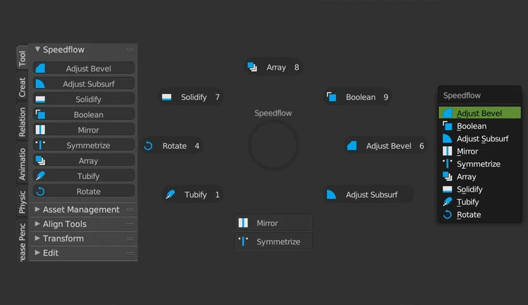
Task: Click Rotate icon in popup list
Action: [447, 214]
